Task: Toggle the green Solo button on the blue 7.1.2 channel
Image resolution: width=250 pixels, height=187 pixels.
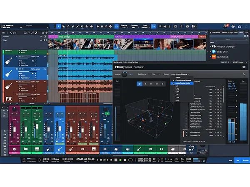Action: [x=107, y=113]
